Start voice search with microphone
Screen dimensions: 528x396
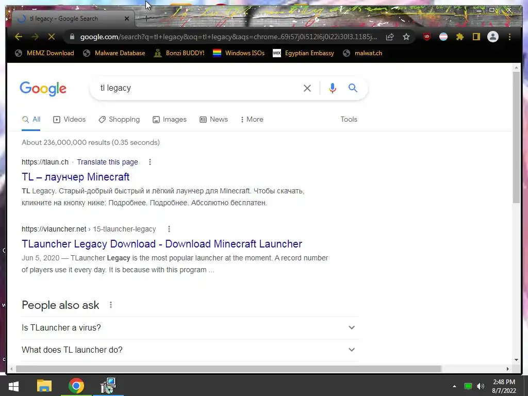pos(333,88)
